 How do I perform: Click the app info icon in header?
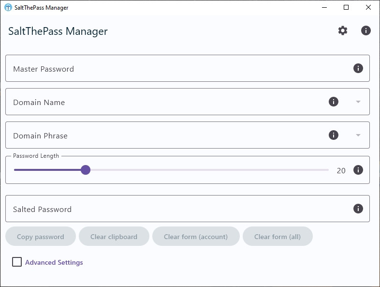click(366, 31)
